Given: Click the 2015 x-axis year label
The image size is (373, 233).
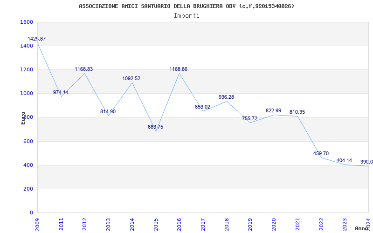Looking at the screenshot, I should click(156, 224).
